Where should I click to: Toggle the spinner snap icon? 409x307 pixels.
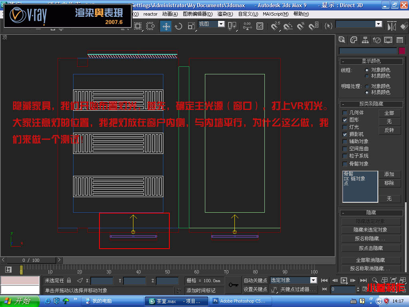313,26
